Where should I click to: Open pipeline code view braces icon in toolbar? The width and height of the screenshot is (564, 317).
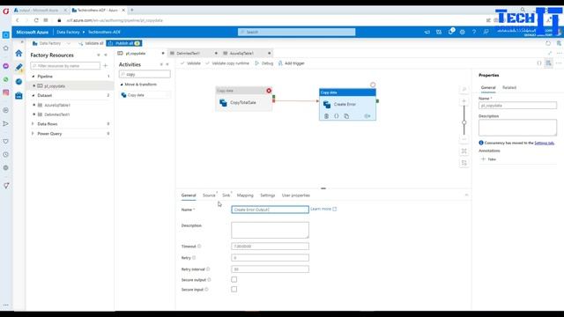point(539,63)
